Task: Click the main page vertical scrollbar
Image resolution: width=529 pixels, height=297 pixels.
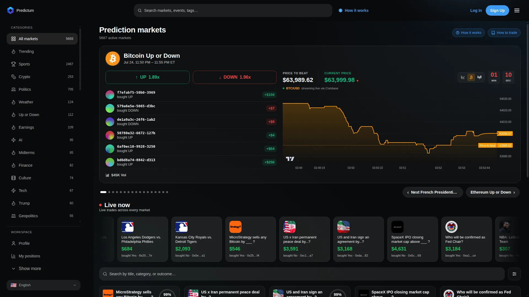Action: (528, 101)
